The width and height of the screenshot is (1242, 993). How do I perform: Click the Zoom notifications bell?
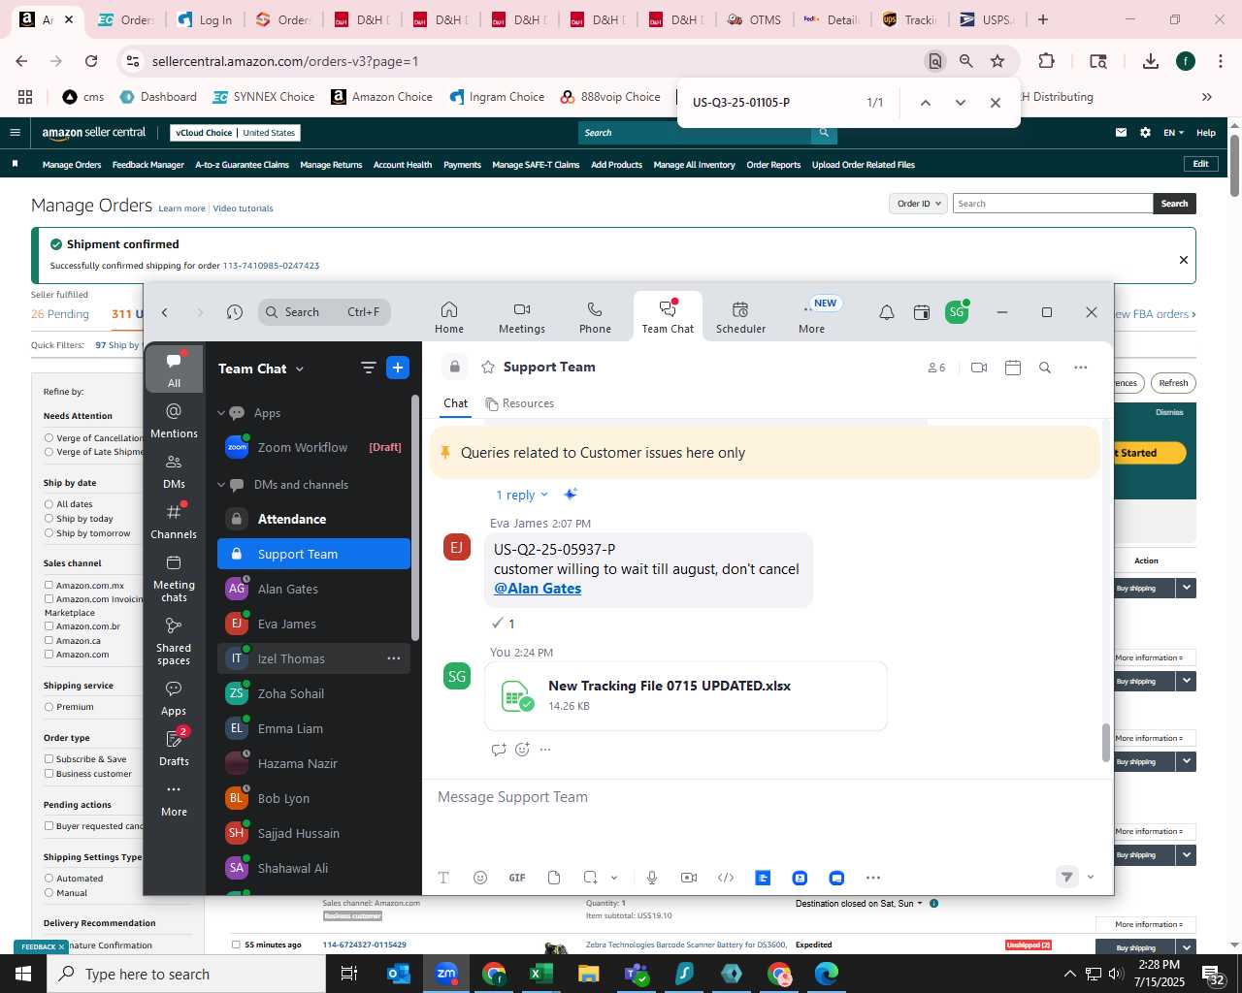[887, 312]
